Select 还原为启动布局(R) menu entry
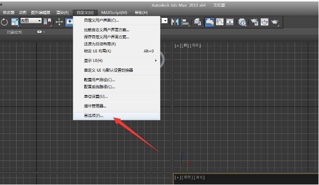Screen dimensions: 319x185 coord(117,44)
